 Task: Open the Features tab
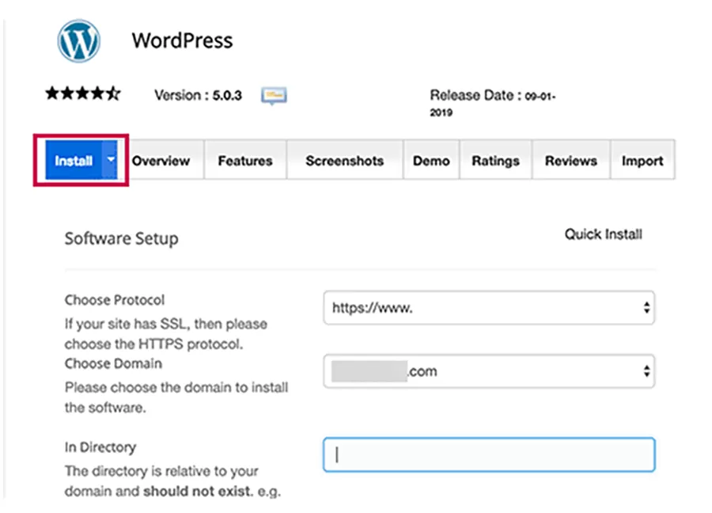coord(245,161)
